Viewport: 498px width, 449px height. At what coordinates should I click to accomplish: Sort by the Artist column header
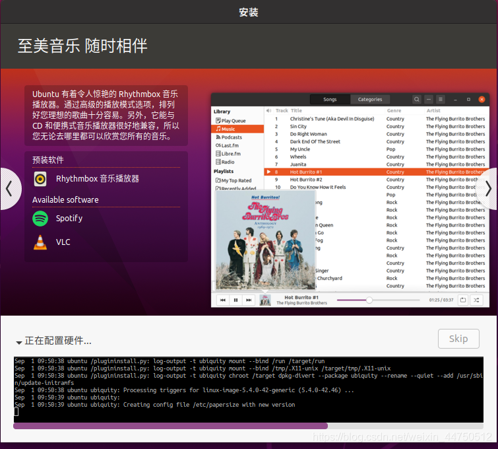(433, 111)
